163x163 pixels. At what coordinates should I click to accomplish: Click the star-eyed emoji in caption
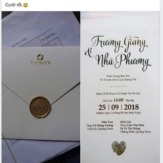coord(25,5)
